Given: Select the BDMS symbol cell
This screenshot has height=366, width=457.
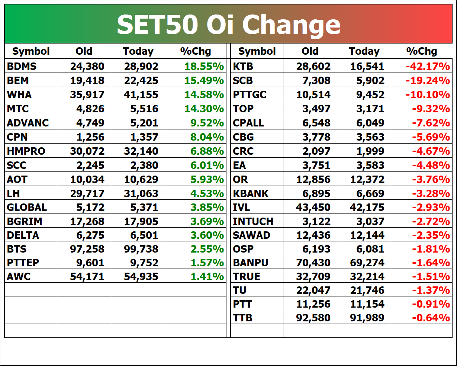Looking at the screenshot, I should tap(31, 66).
